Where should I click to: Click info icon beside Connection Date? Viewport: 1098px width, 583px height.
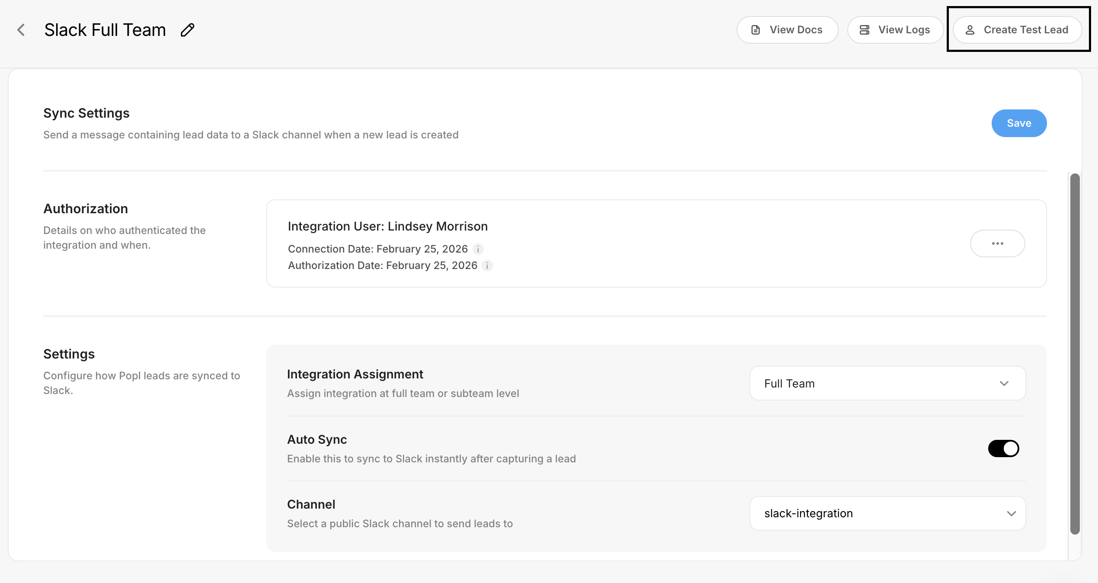478,249
